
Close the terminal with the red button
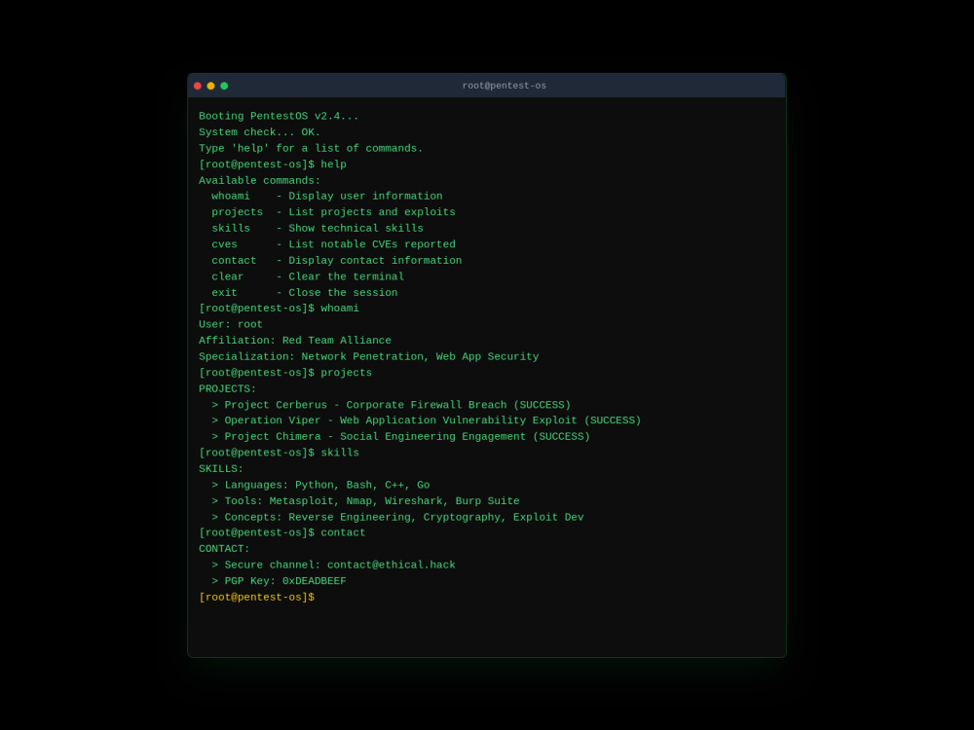(198, 86)
